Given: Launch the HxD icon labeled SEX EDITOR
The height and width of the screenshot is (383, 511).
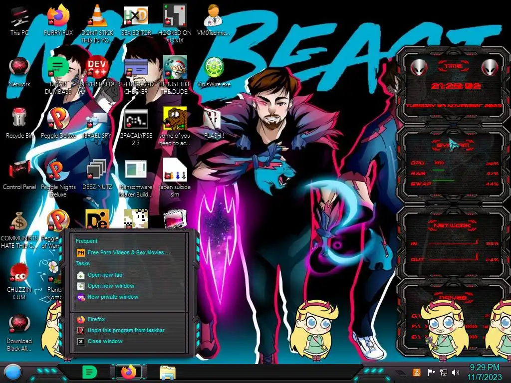Looking at the screenshot, I should [136, 20].
